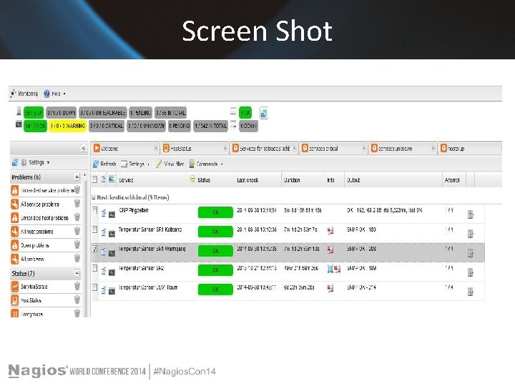The height and width of the screenshot is (386, 515).
Task: Click the info icon in Temperatur Sensor SR1 Kaltgang row
Action: pos(330,230)
